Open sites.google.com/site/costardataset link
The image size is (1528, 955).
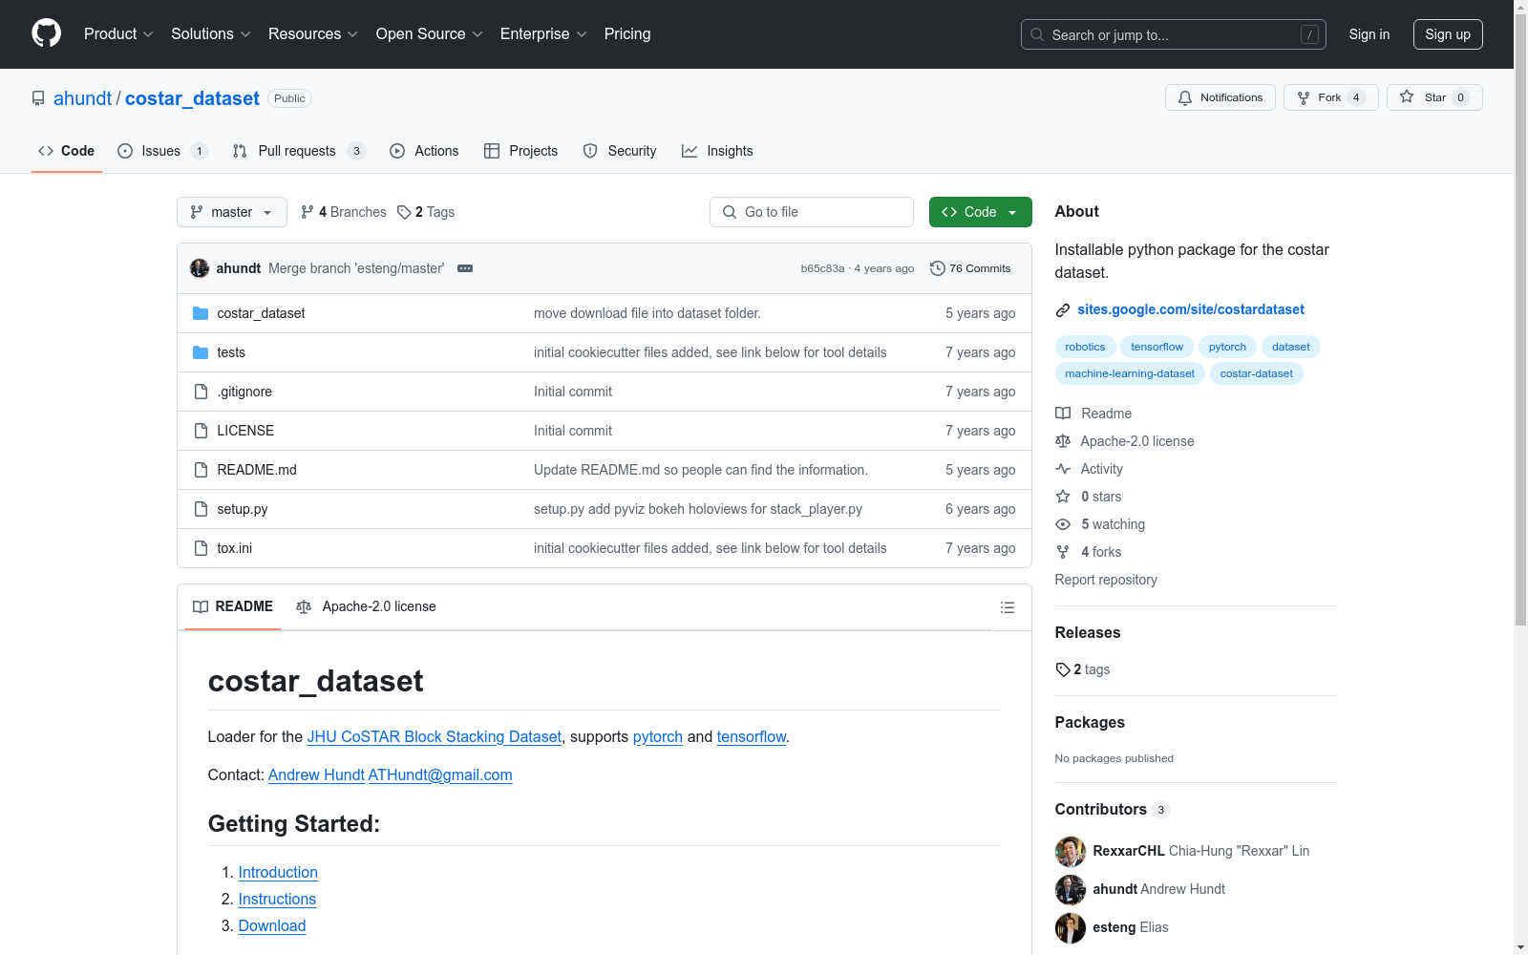[1191, 309]
